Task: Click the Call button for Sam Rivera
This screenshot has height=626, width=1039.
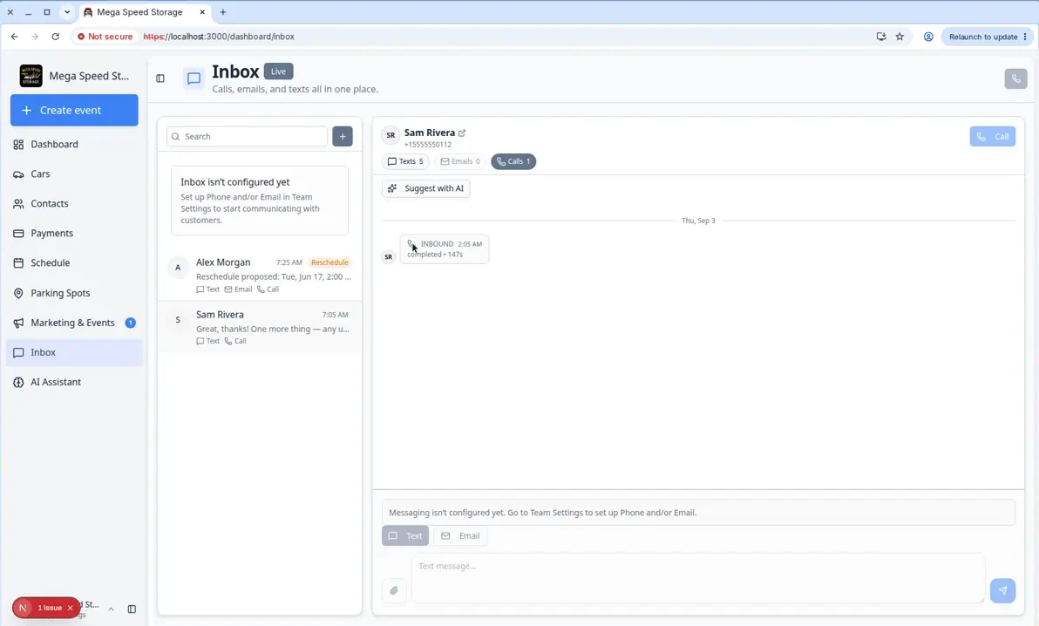Action: pyautogui.click(x=992, y=137)
